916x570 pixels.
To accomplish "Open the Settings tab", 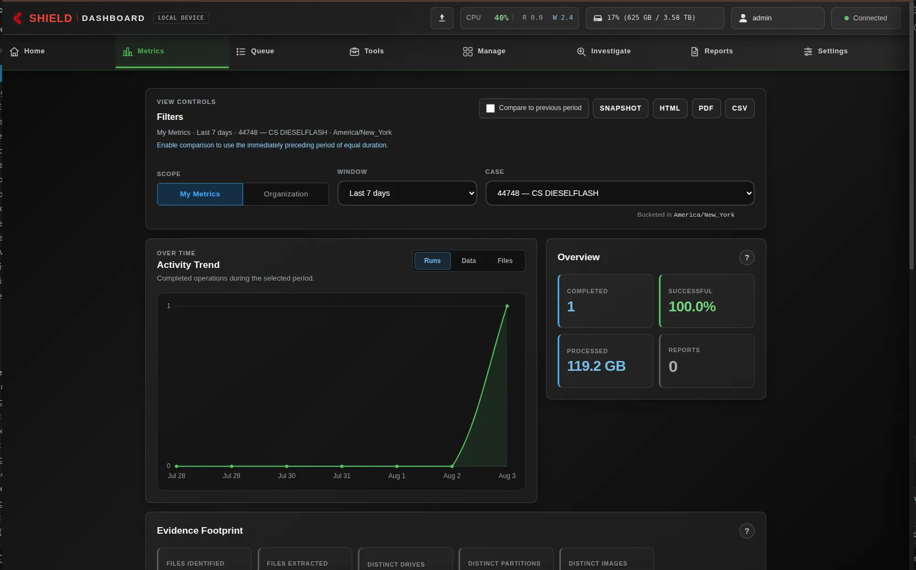I will coord(853,52).
